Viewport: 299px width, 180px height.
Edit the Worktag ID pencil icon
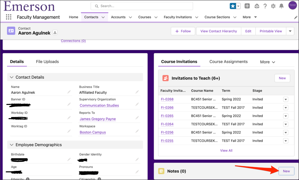pyautogui.click(x=69, y=131)
